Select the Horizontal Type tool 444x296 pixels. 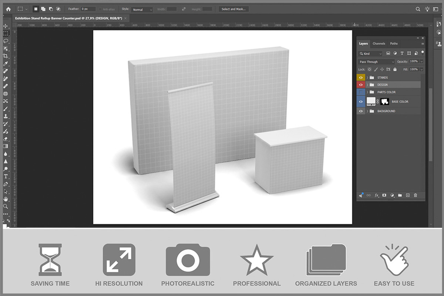(6, 176)
